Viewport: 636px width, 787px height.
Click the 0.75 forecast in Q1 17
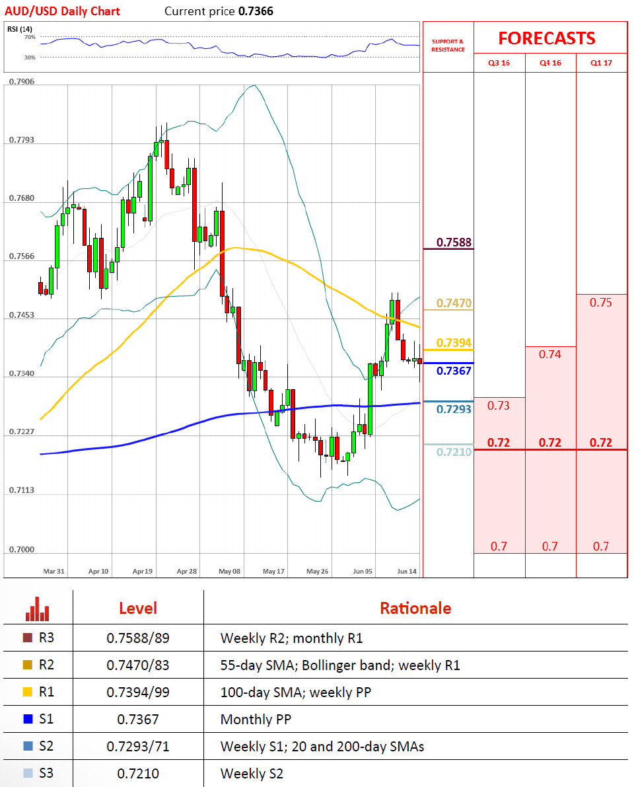pyautogui.click(x=601, y=303)
